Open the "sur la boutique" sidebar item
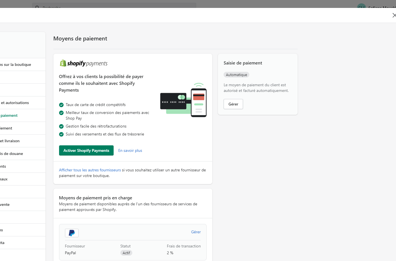396x261 pixels. (16, 64)
